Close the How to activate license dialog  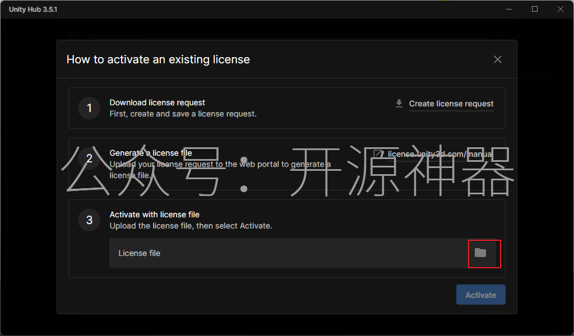(x=498, y=59)
